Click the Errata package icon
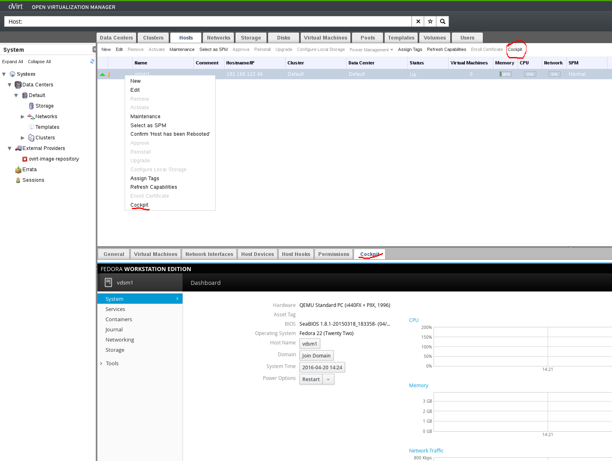The height and width of the screenshot is (461, 612). (x=18, y=170)
